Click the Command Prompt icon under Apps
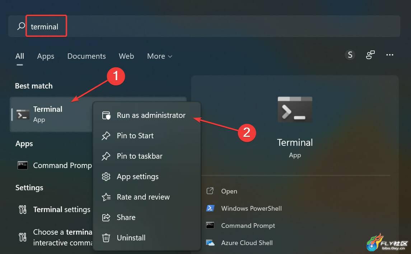 click(x=23, y=165)
